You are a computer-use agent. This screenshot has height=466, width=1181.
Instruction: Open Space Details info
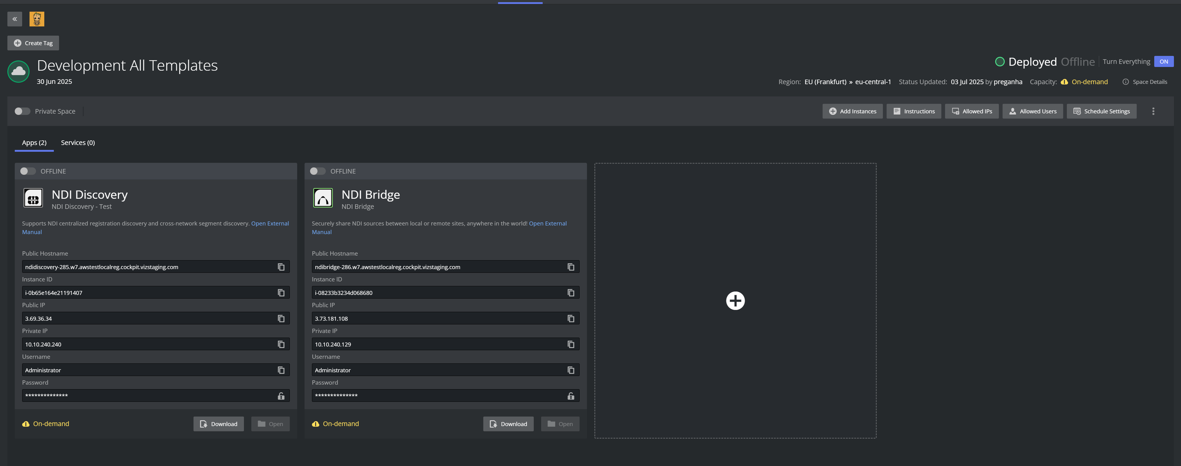click(x=1145, y=82)
